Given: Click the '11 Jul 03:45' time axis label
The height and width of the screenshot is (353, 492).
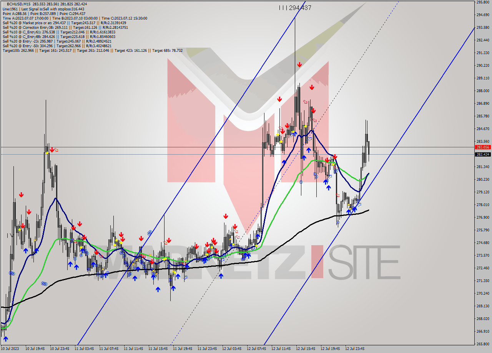Looking at the screenshot, I should (x=84, y=349).
